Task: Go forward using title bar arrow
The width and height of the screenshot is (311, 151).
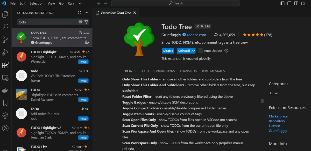Action: coord(105,3)
